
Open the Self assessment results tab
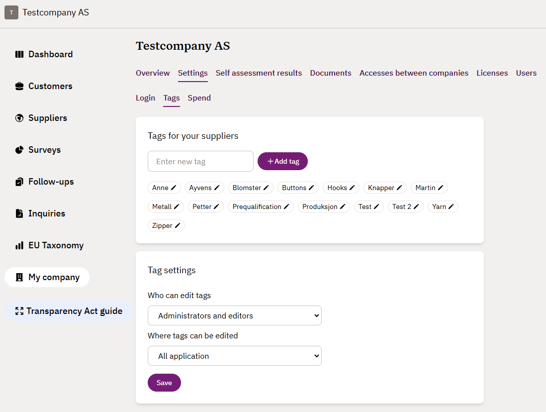tap(259, 73)
